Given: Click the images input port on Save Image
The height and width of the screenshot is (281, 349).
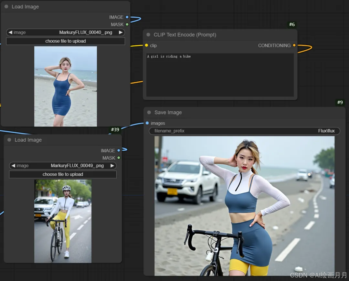Looking at the screenshot, I should coord(147,123).
